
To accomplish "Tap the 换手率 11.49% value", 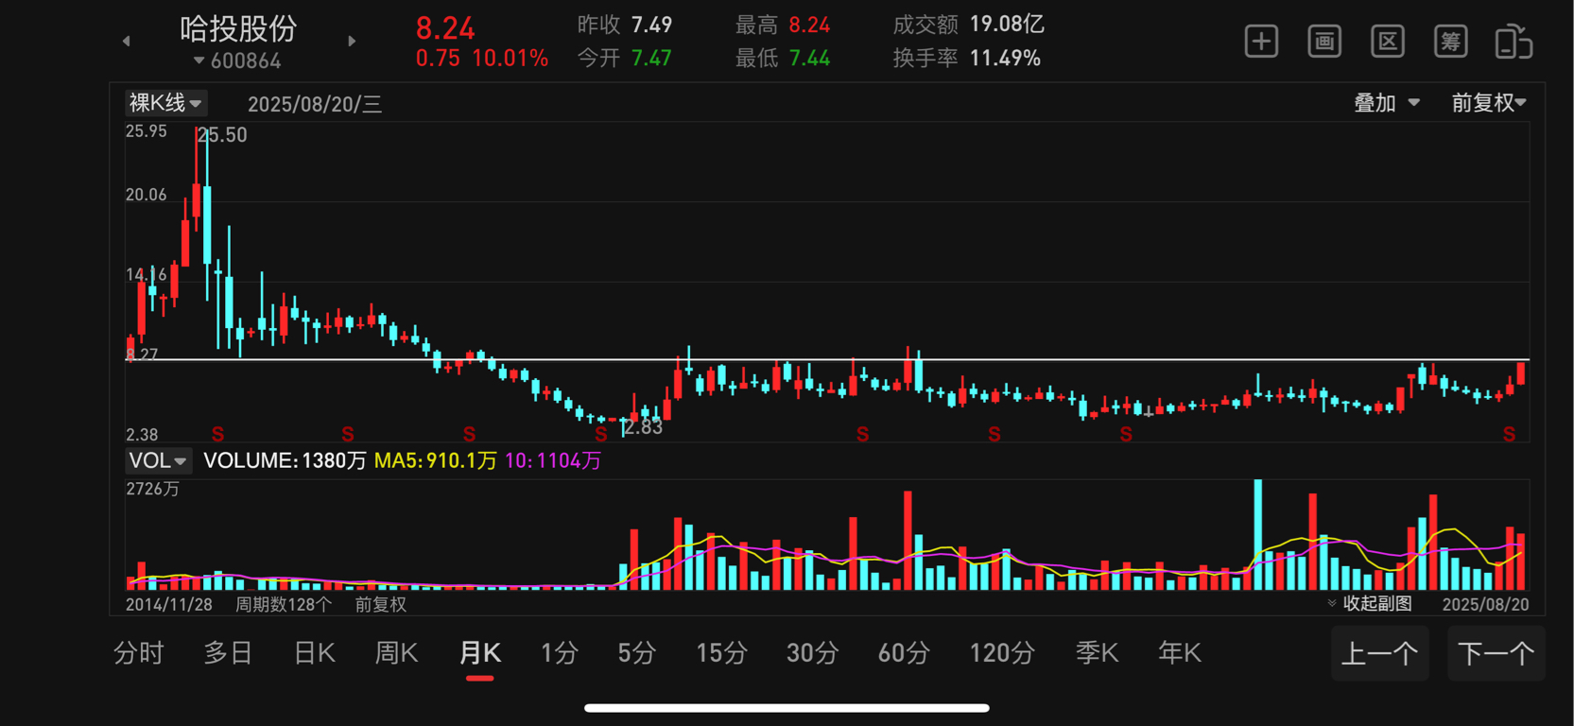I will 1005,59.
